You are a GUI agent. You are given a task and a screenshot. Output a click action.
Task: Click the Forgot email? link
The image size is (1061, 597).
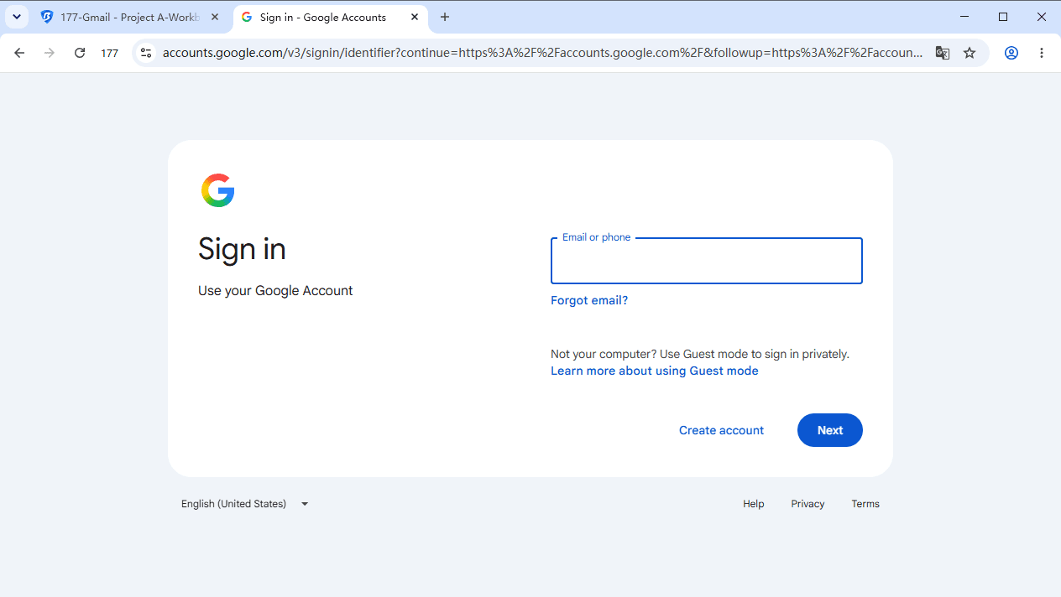point(589,300)
